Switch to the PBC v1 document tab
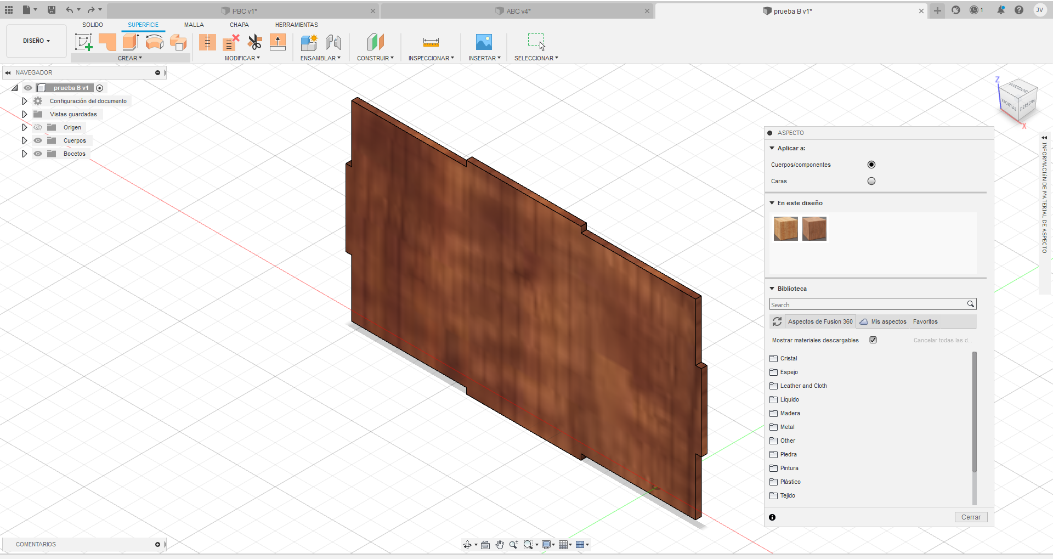The width and height of the screenshot is (1053, 559). point(243,11)
